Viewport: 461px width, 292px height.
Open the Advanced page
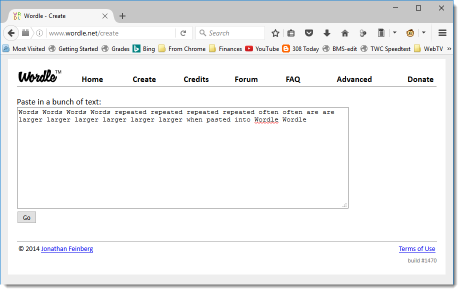(x=354, y=79)
